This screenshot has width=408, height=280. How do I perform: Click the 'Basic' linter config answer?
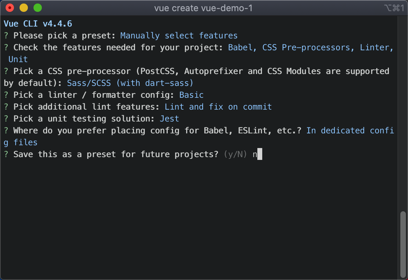point(191,95)
